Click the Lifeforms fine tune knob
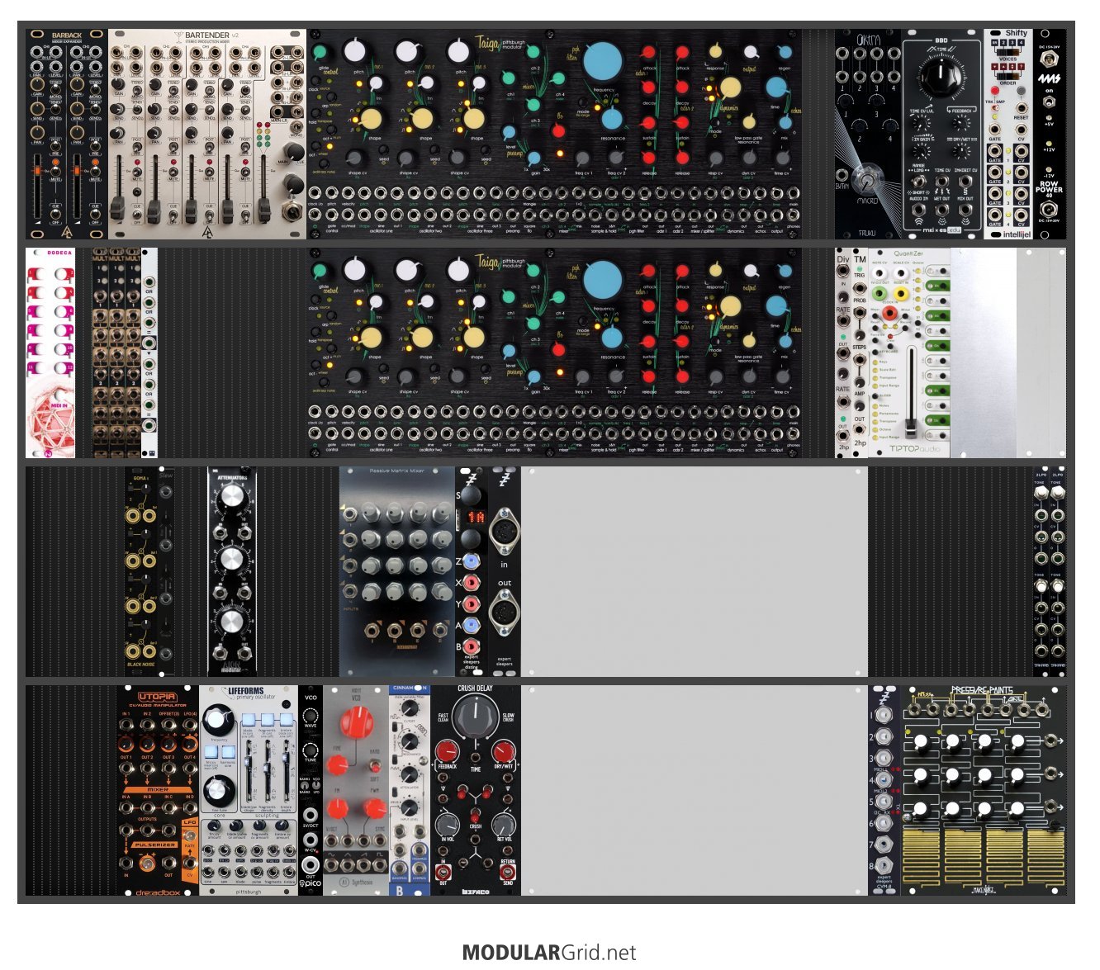The height and width of the screenshot is (970, 1100). pyautogui.click(x=217, y=791)
